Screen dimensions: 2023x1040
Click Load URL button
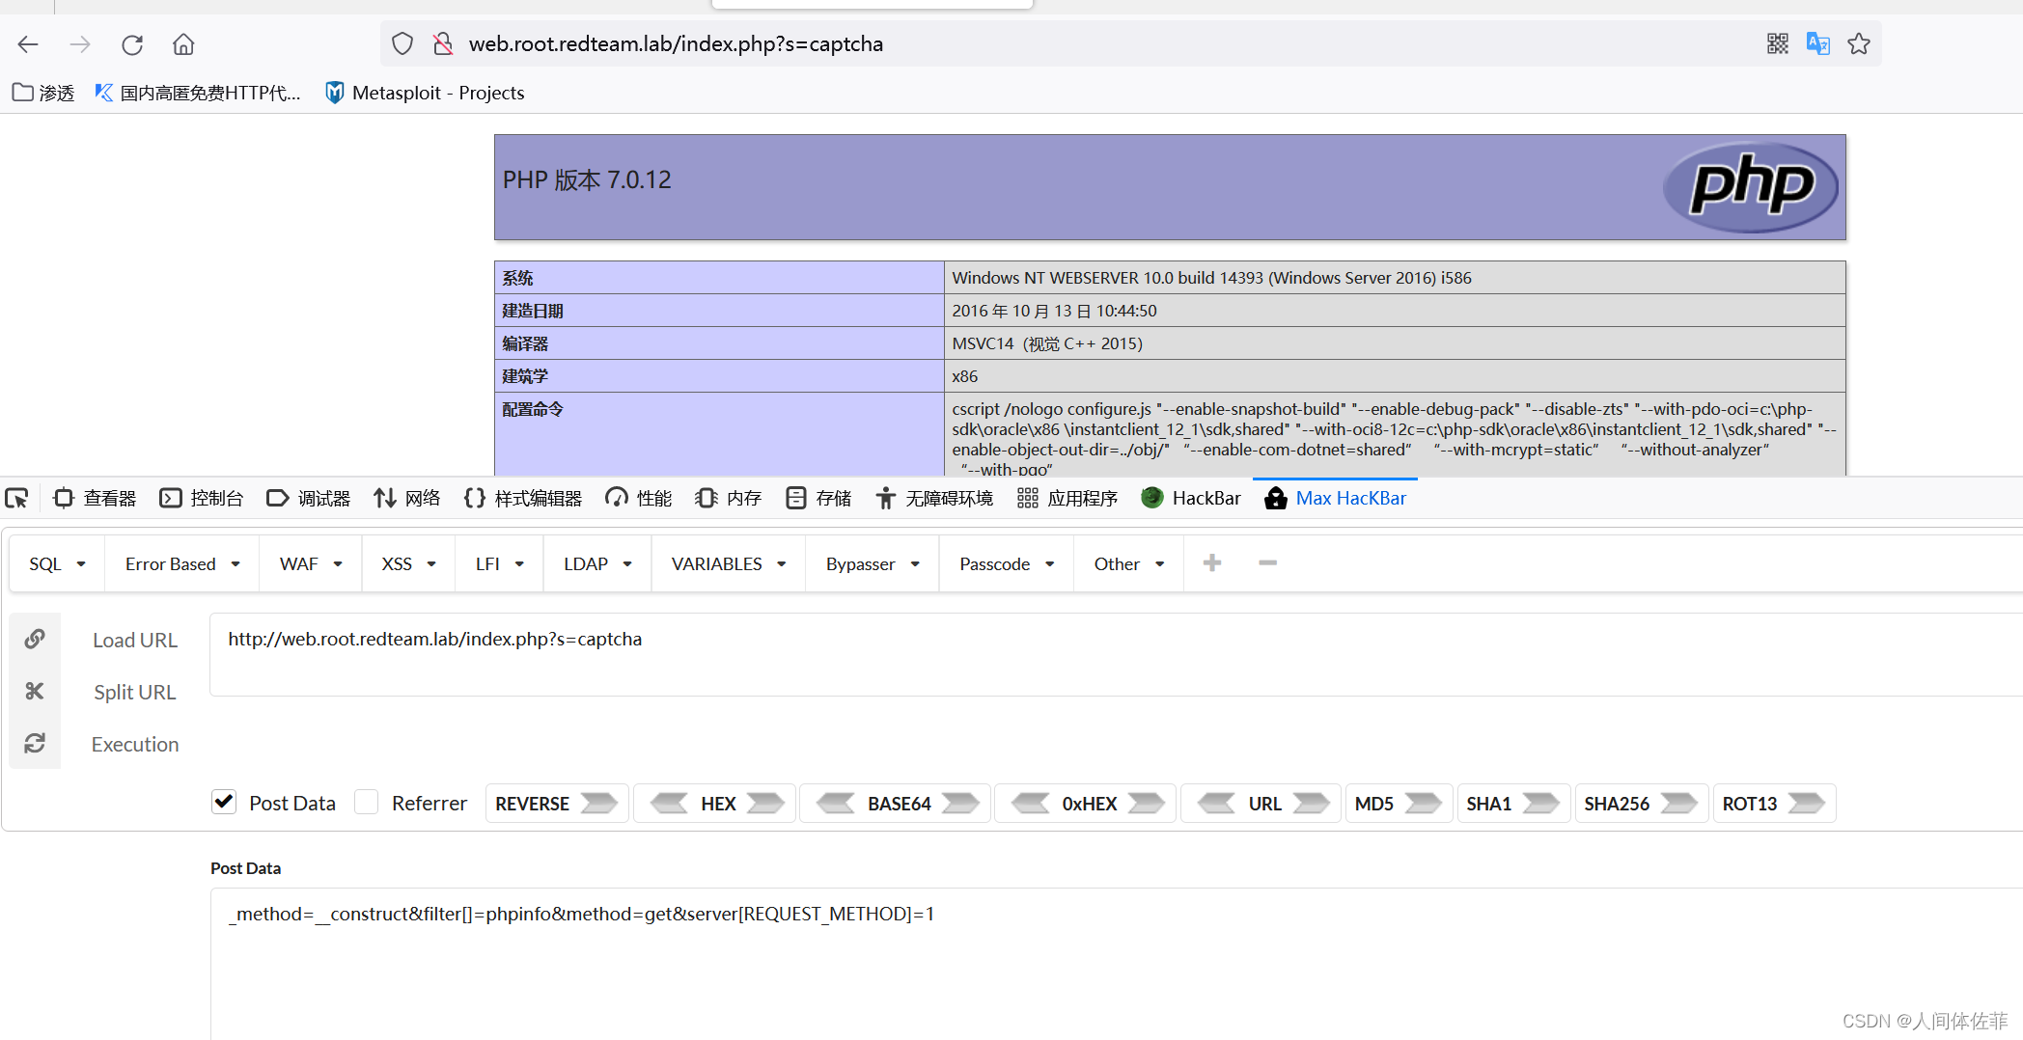[135, 640]
